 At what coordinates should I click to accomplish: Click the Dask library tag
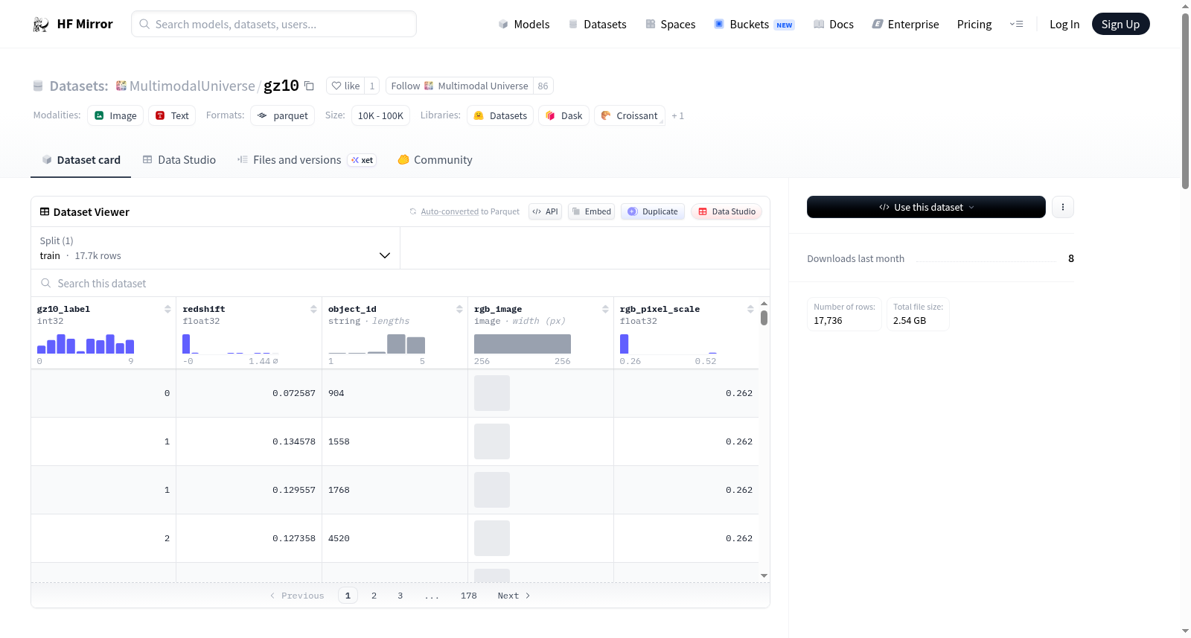point(564,115)
